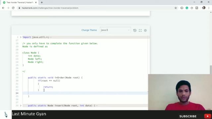Image resolution: width=212 pixels, height=119 pixels.
Task: Click the 'Node right;' line
Action: pyautogui.click(x=35, y=62)
